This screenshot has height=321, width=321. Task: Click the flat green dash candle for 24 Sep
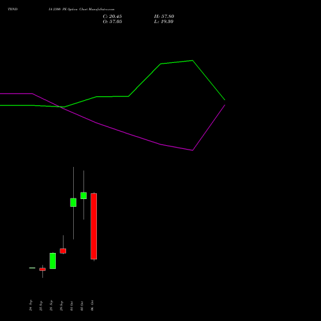32,268
